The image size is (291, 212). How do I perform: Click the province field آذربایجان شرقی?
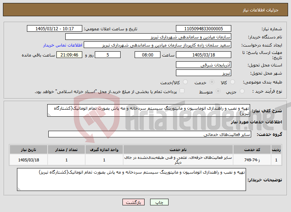[x=203, y=65]
